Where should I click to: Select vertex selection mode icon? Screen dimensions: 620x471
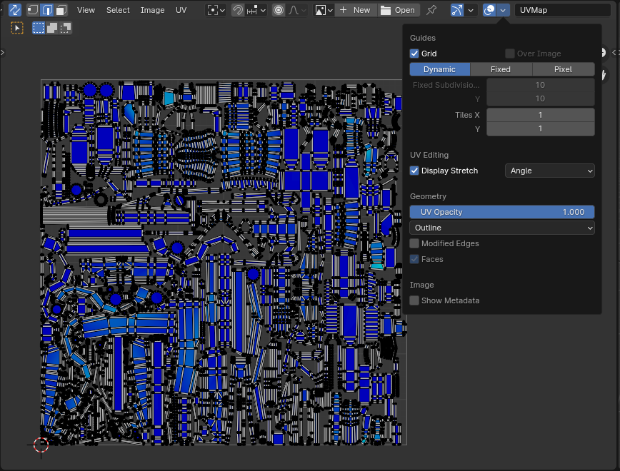coord(33,10)
